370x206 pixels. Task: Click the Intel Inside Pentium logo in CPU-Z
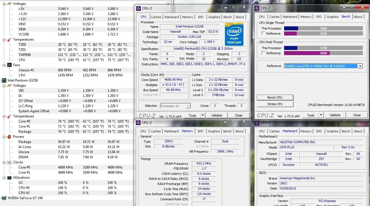point(234,34)
